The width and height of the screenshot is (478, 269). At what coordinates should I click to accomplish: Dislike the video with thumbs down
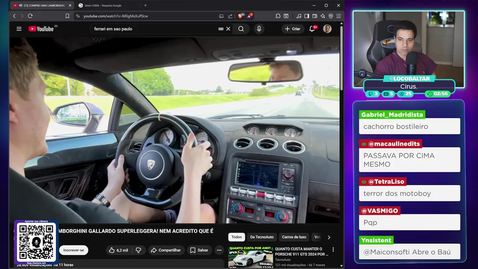[138, 250]
